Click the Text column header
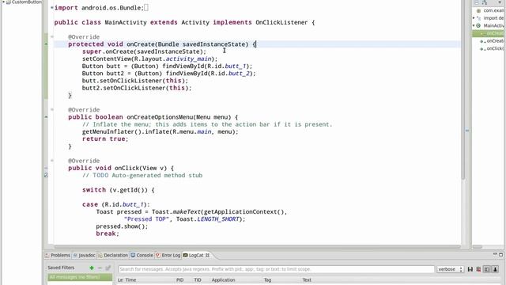506x285 pixels. point(307,279)
